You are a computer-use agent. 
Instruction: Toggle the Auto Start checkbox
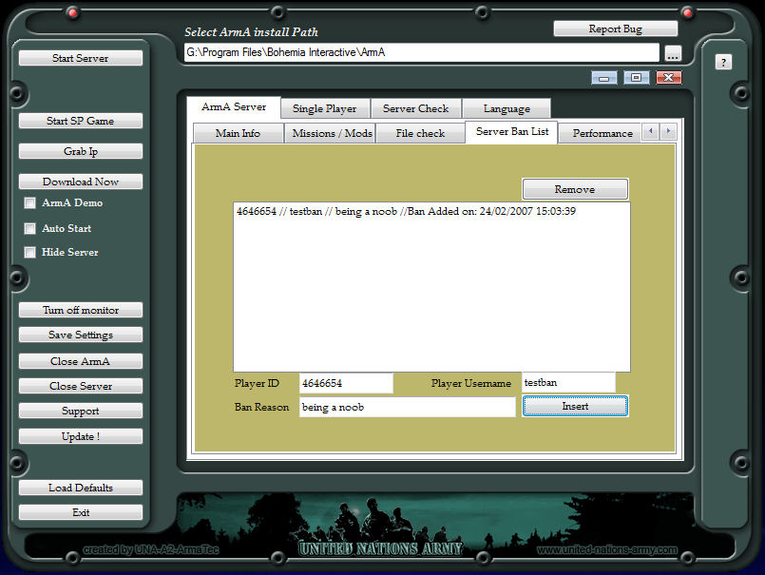(30, 229)
